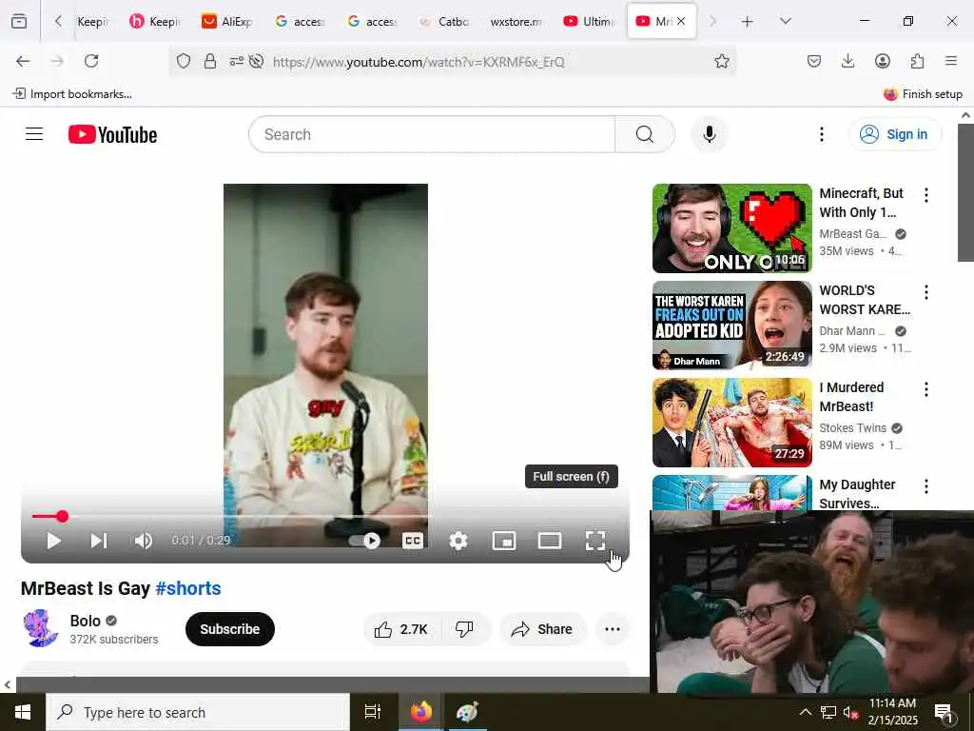Click the search magnifier button

click(645, 134)
